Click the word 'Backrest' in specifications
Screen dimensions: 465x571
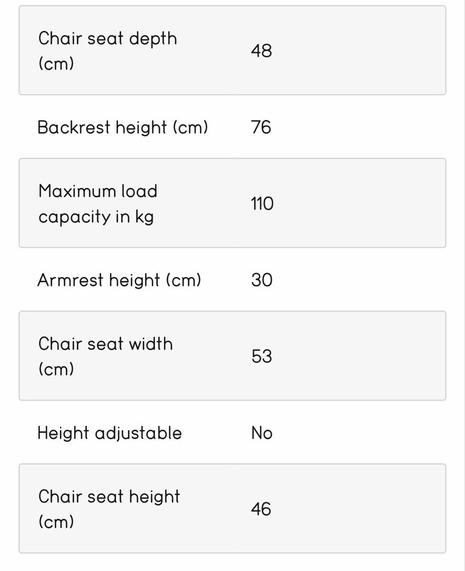coord(74,128)
